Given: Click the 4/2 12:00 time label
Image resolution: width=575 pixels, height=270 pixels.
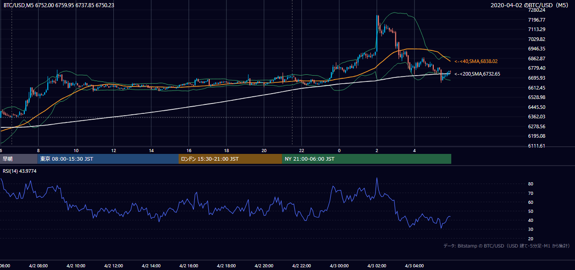Looking at the screenshot, I should coord(113,266).
